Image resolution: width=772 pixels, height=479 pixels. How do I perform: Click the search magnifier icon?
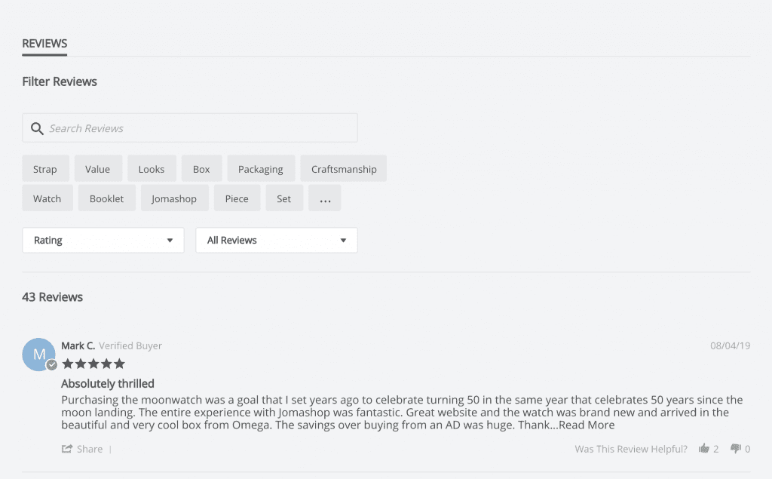coord(37,129)
